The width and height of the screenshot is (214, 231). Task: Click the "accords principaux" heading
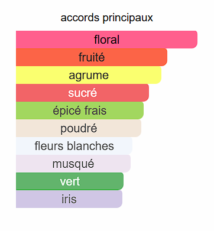click(x=107, y=18)
